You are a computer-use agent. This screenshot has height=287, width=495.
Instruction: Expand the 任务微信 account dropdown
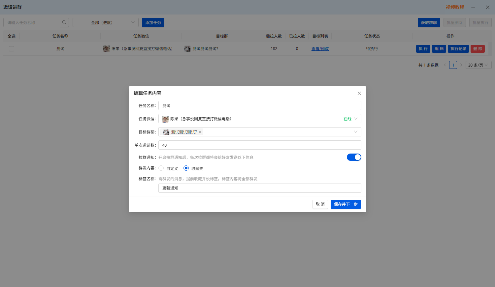(x=356, y=119)
